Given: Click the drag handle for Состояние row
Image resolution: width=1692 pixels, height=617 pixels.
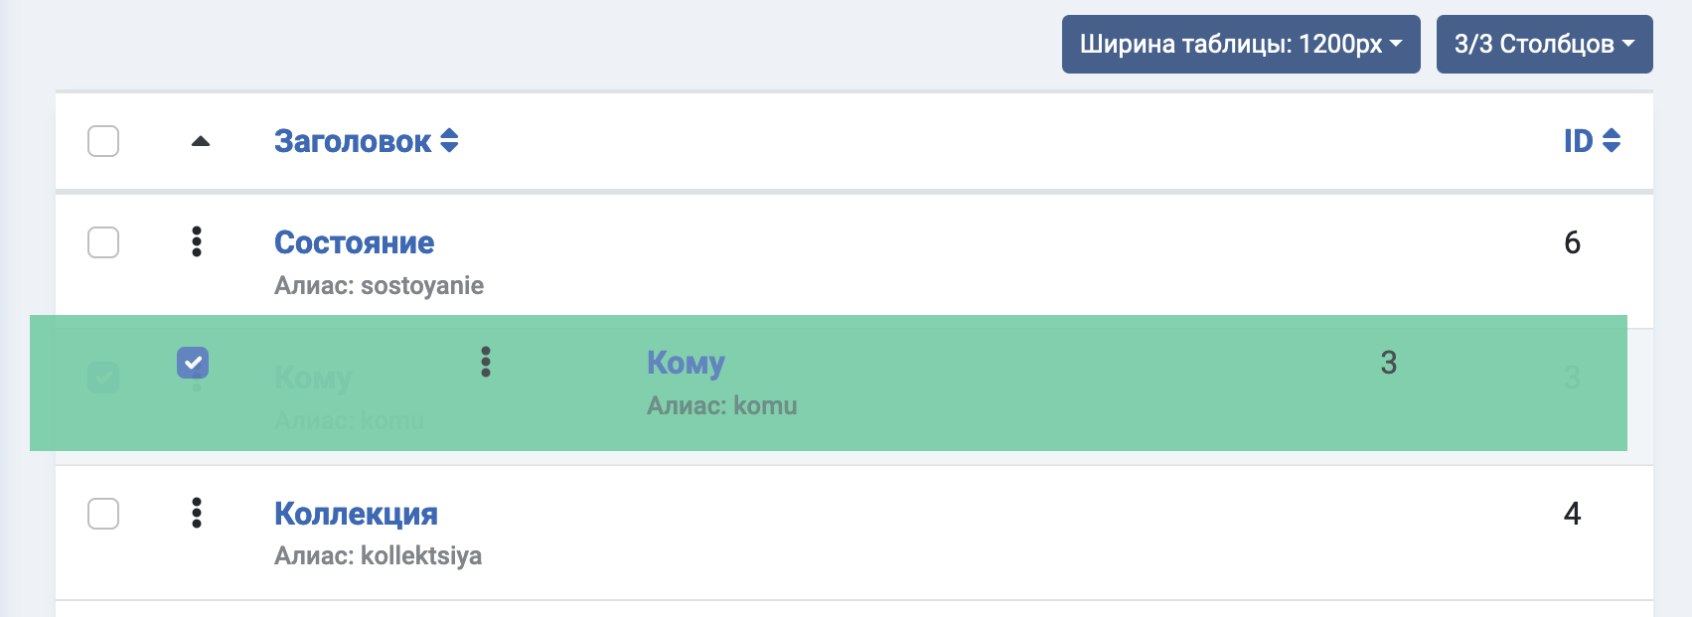Looking at the screenshot, I should click(x=197, y=241).
